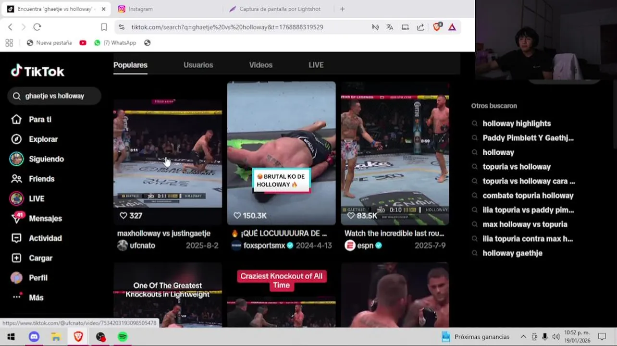The height and width of the screenshot is (346, 617).
Task: Open Craziest Knockout of All Time video
Action: pyautogui.click(x=281, y=295)
